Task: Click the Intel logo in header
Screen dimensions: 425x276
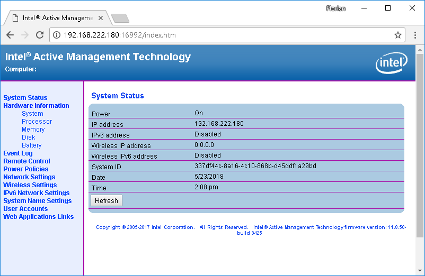Action: pos(392,63)
